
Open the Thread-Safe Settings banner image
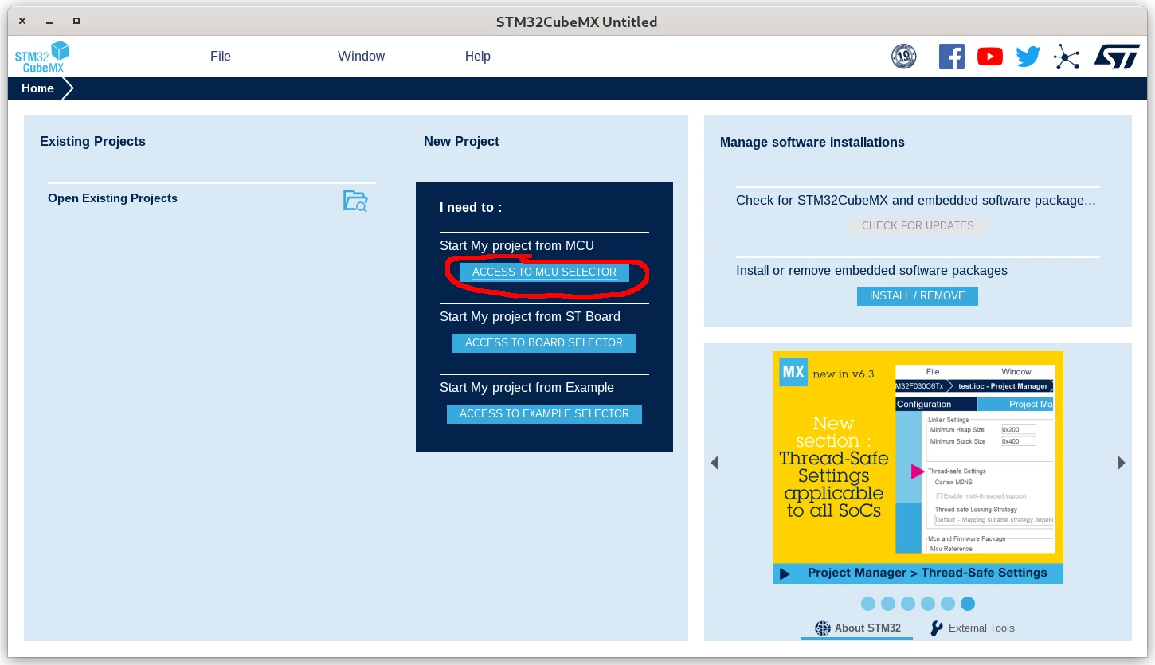(918, 467)
